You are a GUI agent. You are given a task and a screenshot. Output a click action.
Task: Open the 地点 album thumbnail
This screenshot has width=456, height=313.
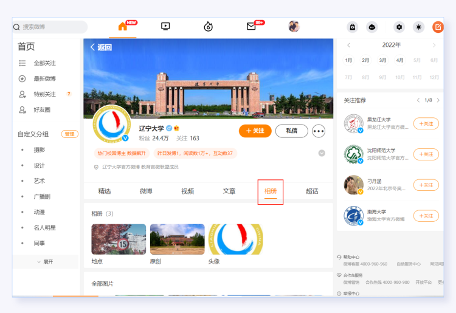119,239
